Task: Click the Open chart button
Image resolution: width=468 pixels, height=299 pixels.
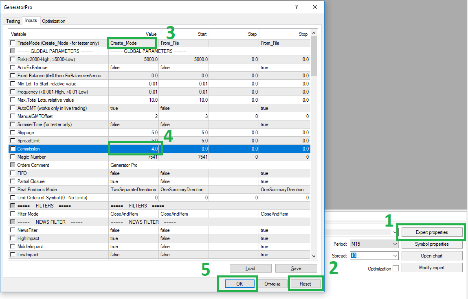Action: (432, 256)
